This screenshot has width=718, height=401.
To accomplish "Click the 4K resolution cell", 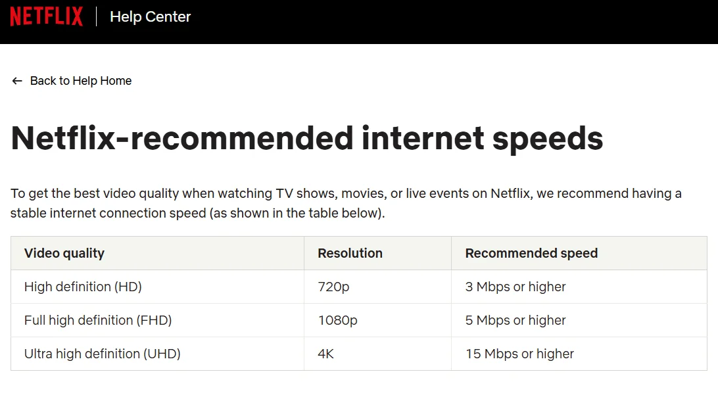I will (x=325, y=354).
